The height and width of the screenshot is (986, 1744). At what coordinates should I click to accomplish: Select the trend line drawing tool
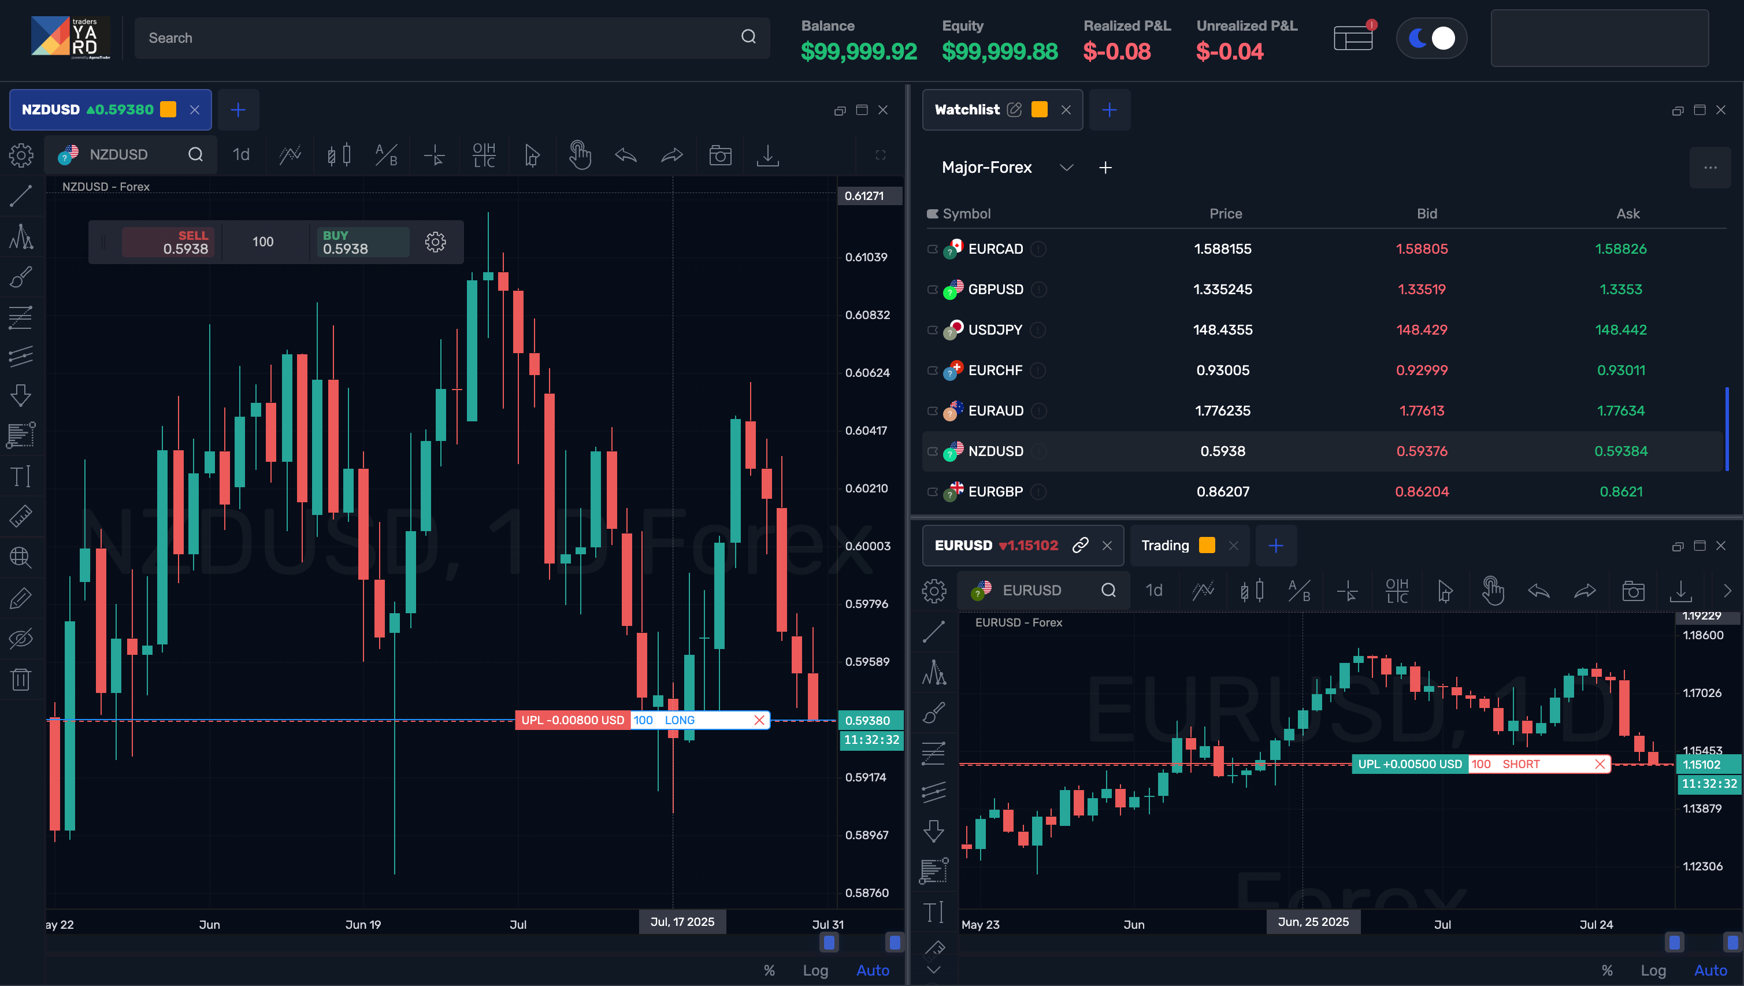pyautogui.click(x=21, y=196)
